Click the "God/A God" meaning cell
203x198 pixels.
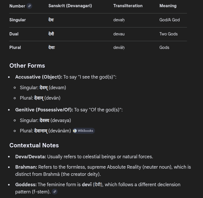169,20
